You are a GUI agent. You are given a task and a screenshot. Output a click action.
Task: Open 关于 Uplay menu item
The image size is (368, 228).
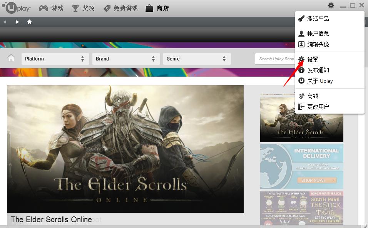click(330, 81)
